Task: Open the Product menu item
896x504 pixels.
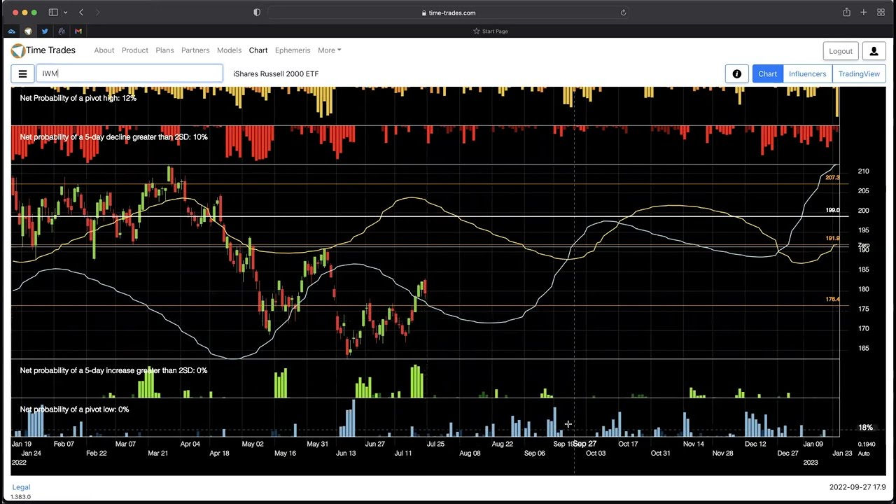Action: pyautogui.click(x=135, y=50)
